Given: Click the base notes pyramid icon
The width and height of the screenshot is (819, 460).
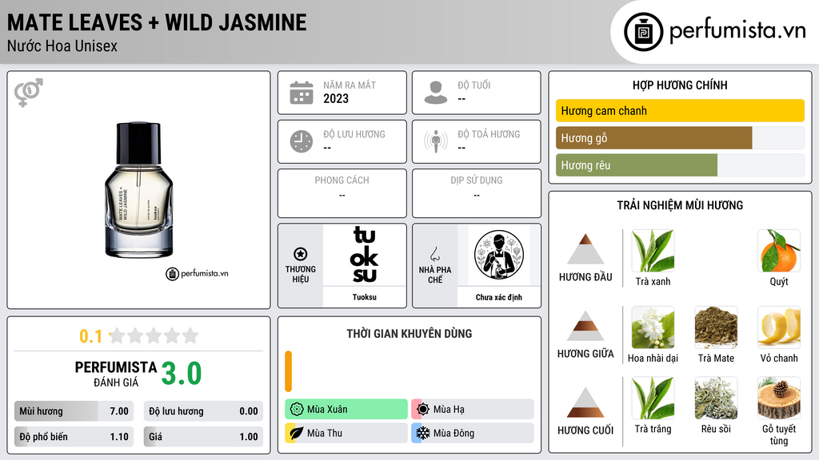Looking at the screenshot, I should [585, 402].
